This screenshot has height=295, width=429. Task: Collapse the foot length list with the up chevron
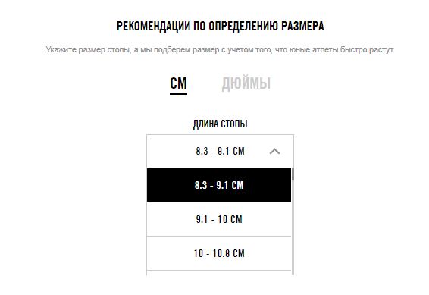pyautogui.click(x=274, y=152)
